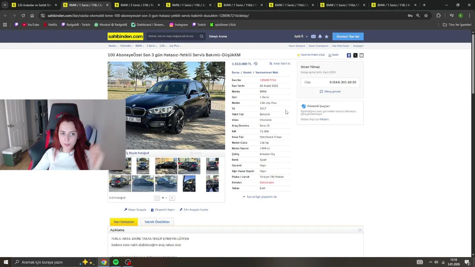Reload the page in Chrome

[x=23, y=16]
